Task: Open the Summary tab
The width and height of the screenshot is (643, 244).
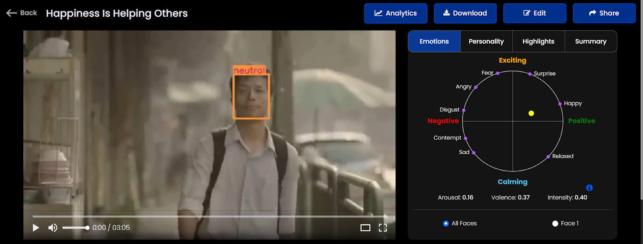Action: [x=591, y=41]
